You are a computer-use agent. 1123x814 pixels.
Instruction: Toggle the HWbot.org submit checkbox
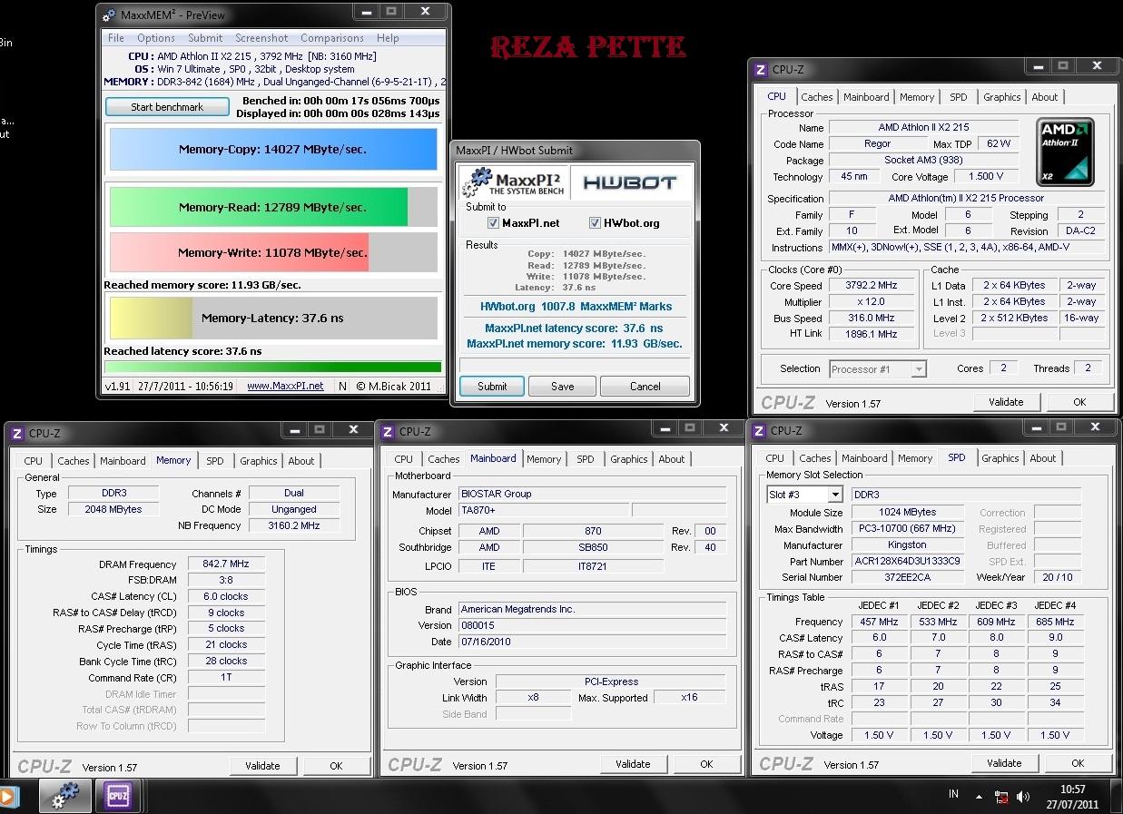coord(596,222)
